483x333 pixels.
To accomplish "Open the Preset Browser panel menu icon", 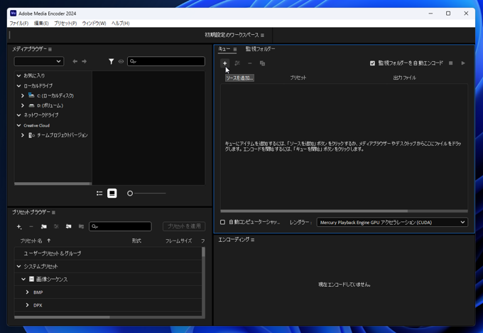I will point(53,212).
